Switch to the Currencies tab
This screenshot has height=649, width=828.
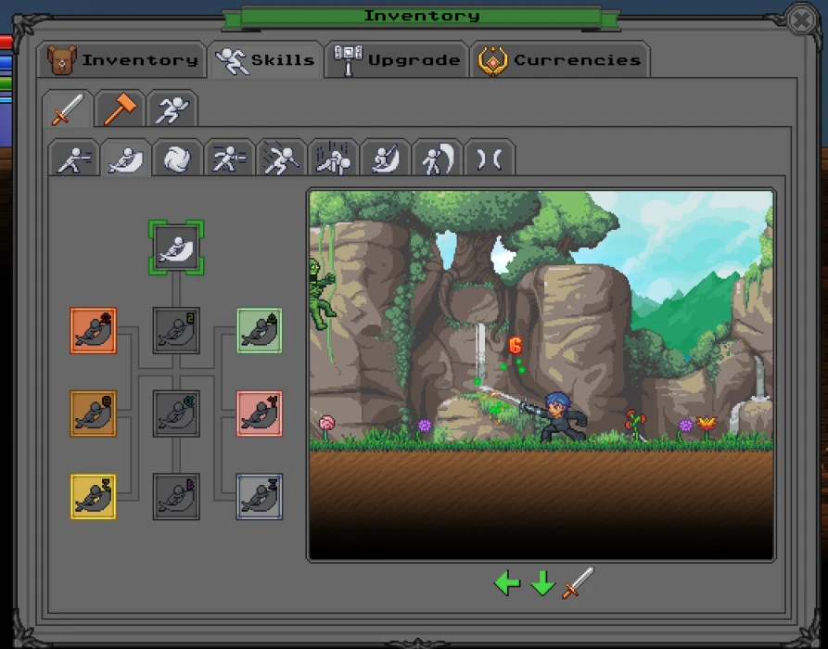[560, 60]
